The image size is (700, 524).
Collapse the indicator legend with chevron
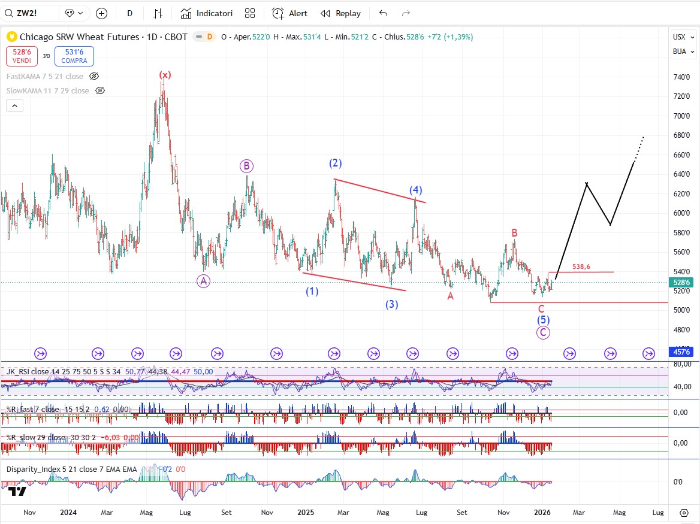point(15,106)
